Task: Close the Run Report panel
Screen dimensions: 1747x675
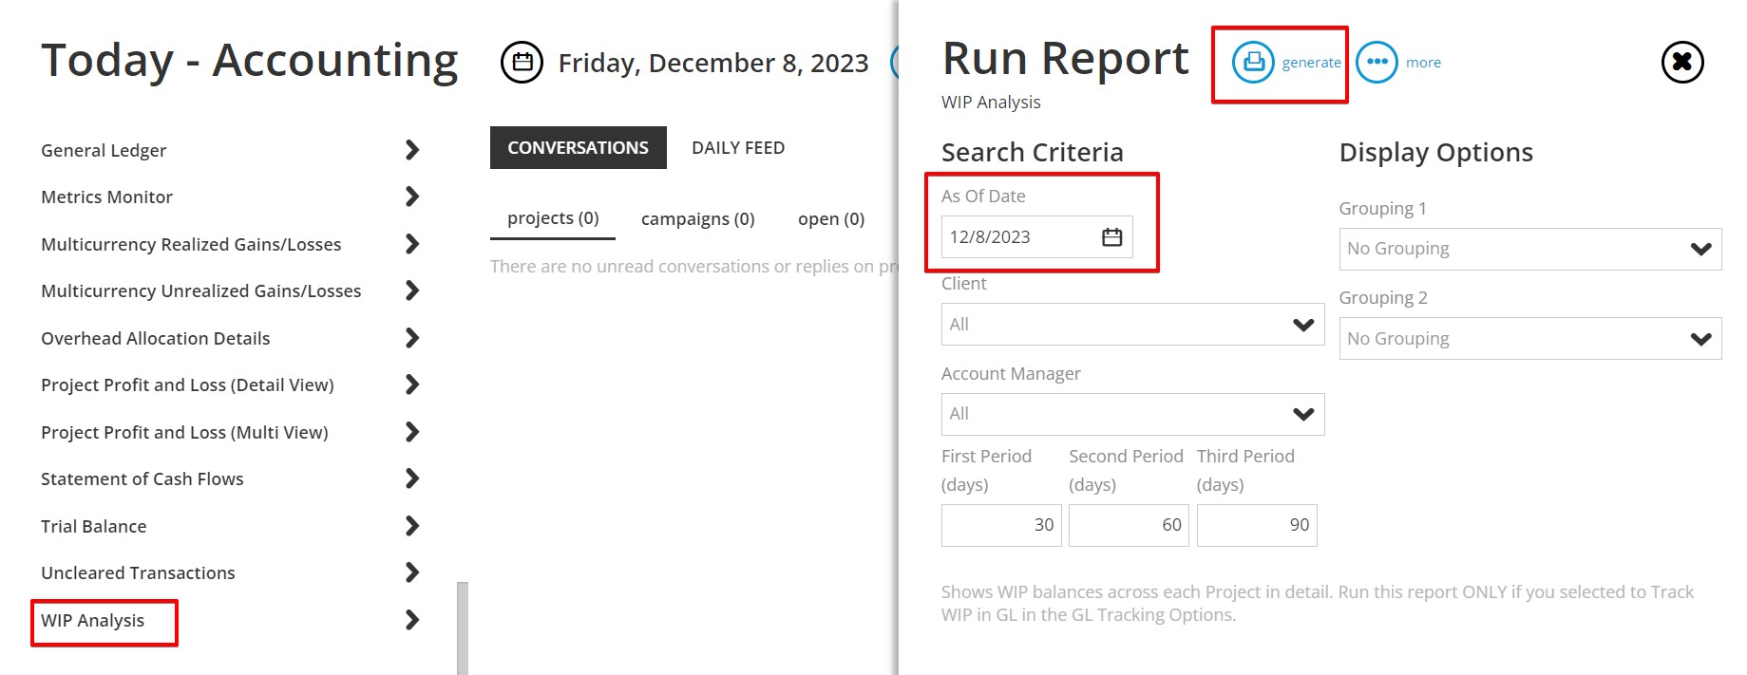Action: click(1681, 62)
